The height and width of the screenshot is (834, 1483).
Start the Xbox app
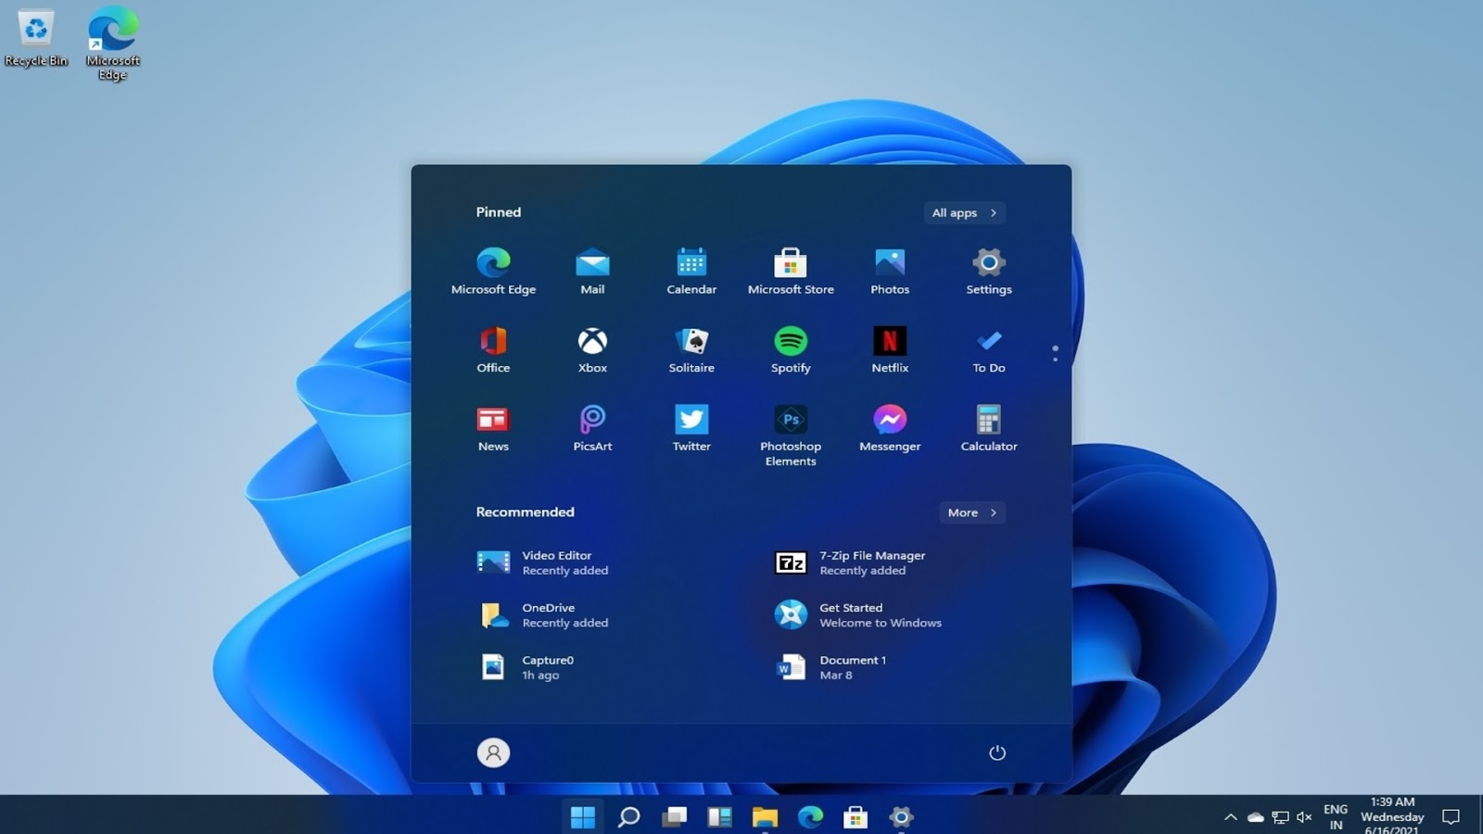(x=591, y=343)
